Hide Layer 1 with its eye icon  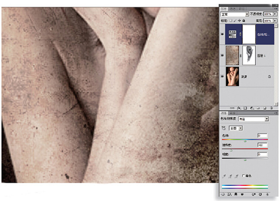tap(222, 56)
